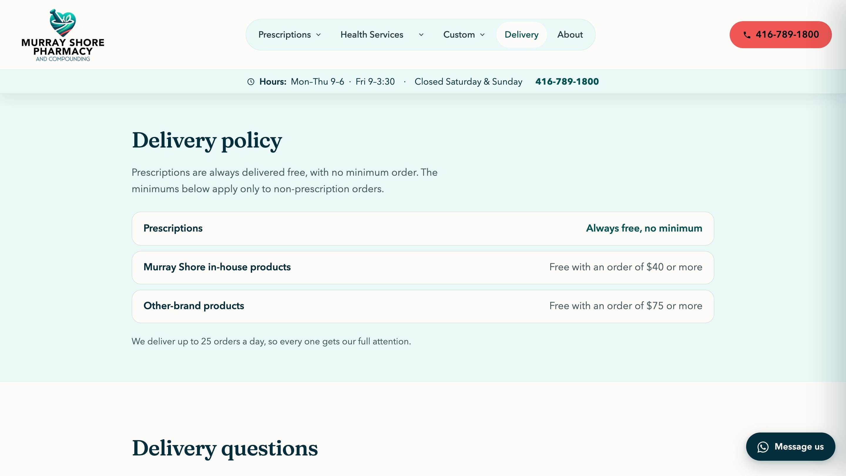Click the Delivery questions heading
This screenshot has height=476, width=846.
click(225, 448)
